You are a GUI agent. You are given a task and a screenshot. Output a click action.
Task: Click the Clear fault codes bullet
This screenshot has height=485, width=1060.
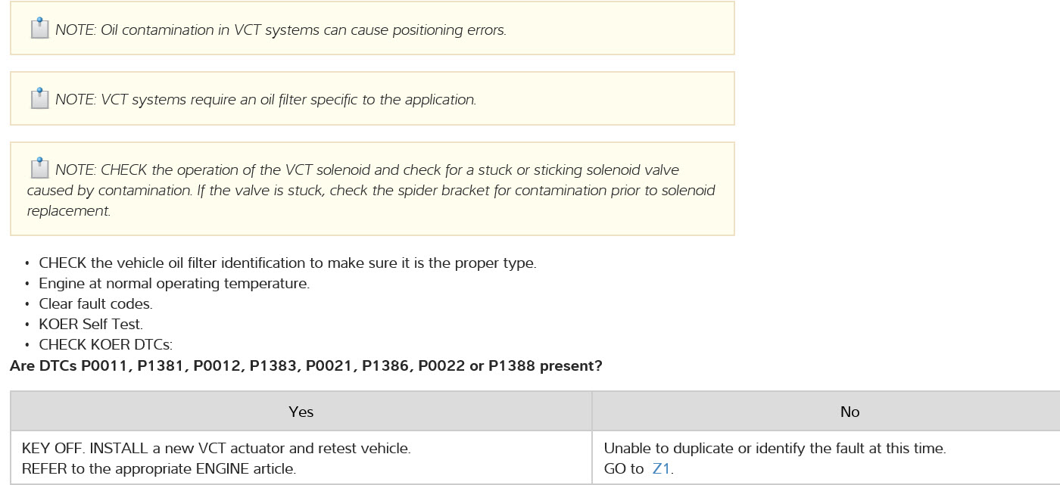coord(95,304)
